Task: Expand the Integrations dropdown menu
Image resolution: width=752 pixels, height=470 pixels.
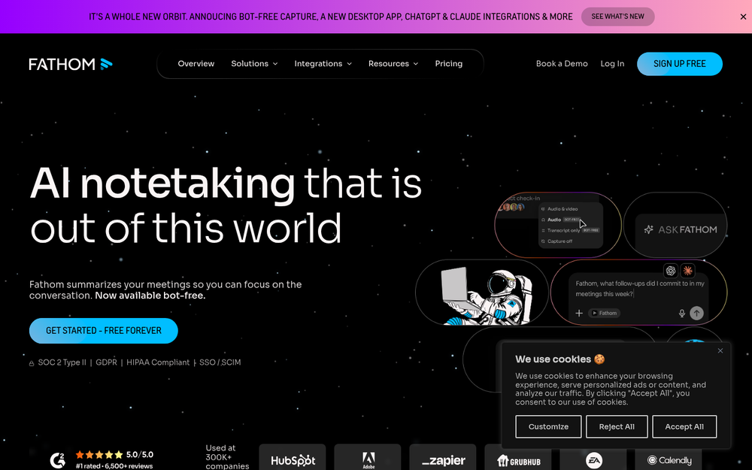Action: point(323,63)
